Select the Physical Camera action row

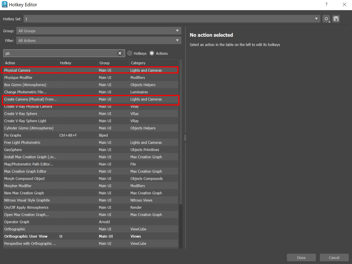[90, 70]
